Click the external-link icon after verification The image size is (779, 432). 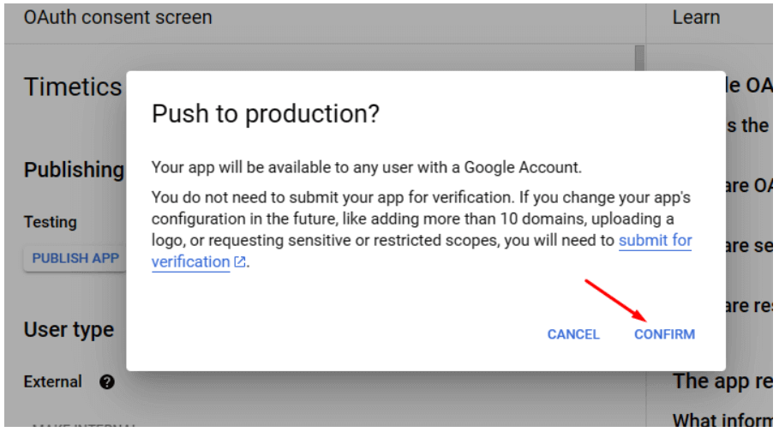coord(239,261)
